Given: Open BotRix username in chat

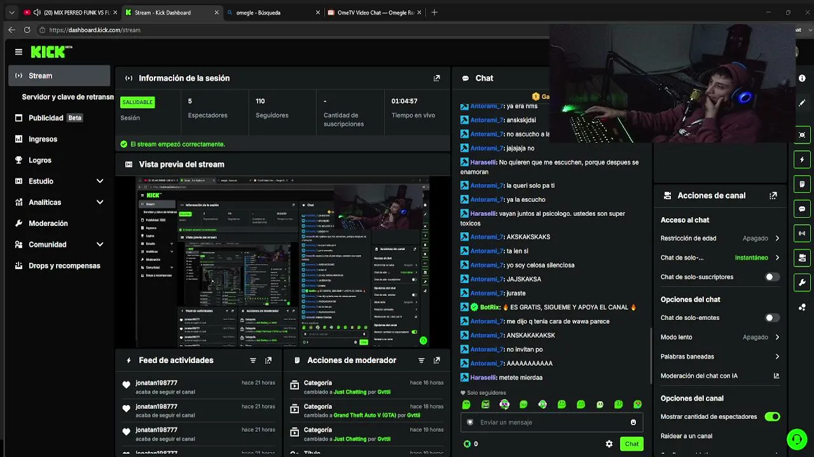Looking at the screenshot, I should (490, 307).
